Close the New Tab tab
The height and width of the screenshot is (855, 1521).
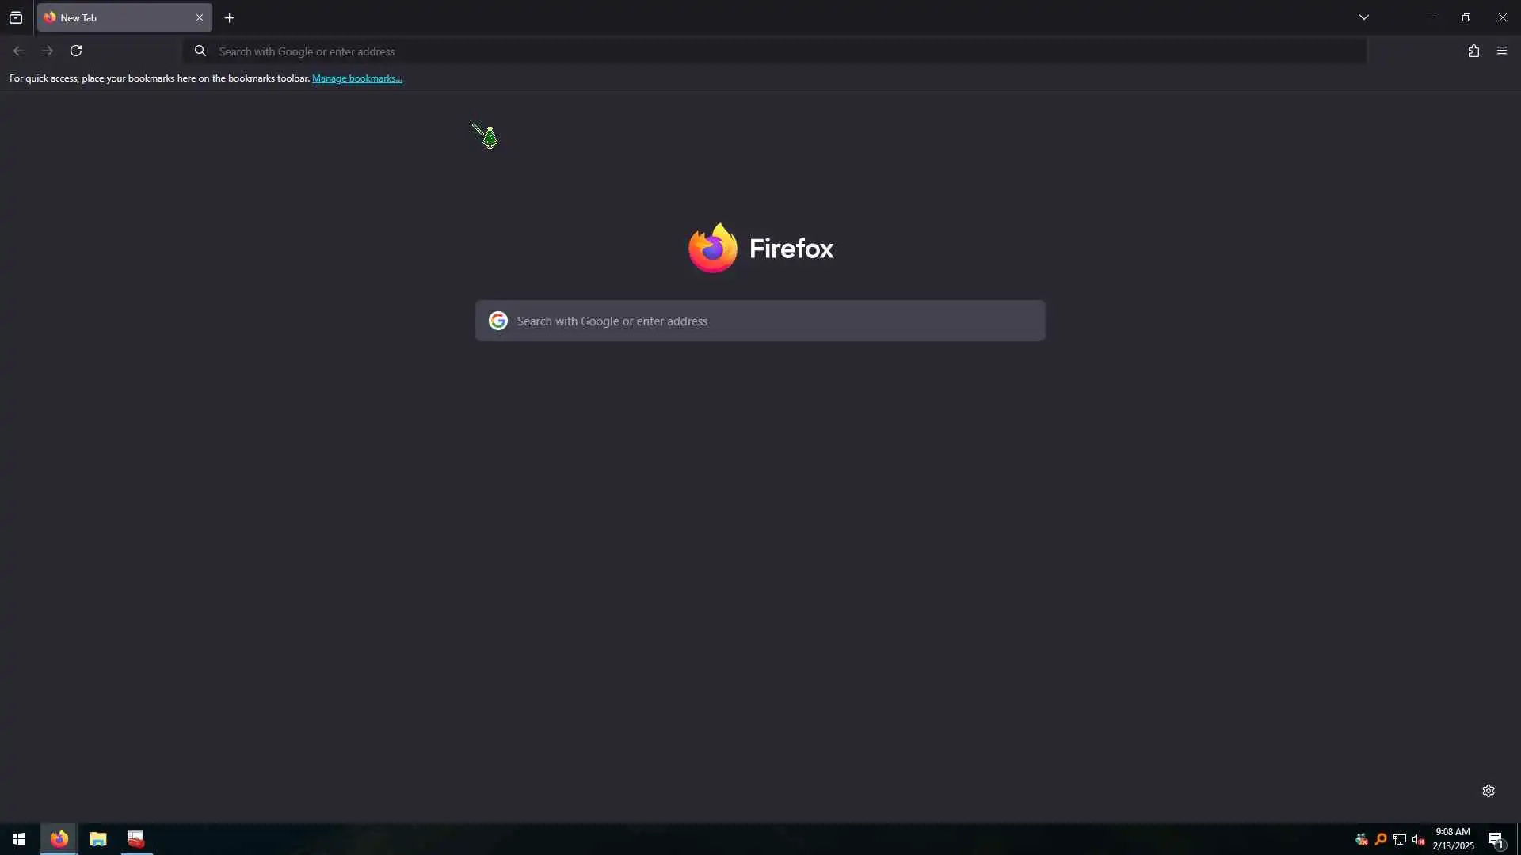pos(200,17)
